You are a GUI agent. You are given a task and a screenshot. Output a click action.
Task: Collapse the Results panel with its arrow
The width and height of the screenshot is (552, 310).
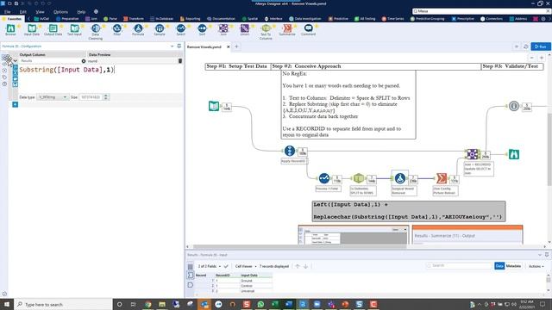pos(540,255)
